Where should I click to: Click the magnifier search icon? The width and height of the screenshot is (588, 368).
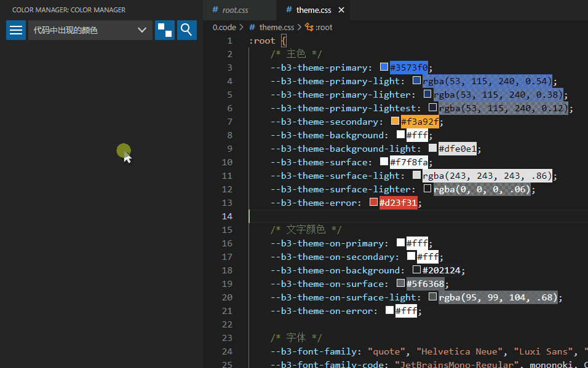point(187,30)
